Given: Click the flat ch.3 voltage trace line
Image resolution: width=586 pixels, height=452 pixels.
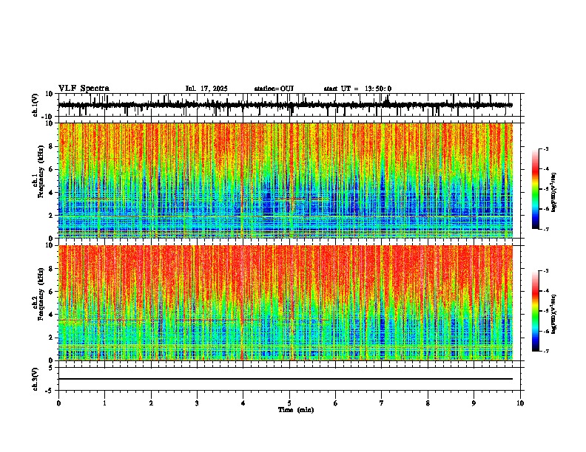Looking at the screenshot, I should tap(286, 379).
